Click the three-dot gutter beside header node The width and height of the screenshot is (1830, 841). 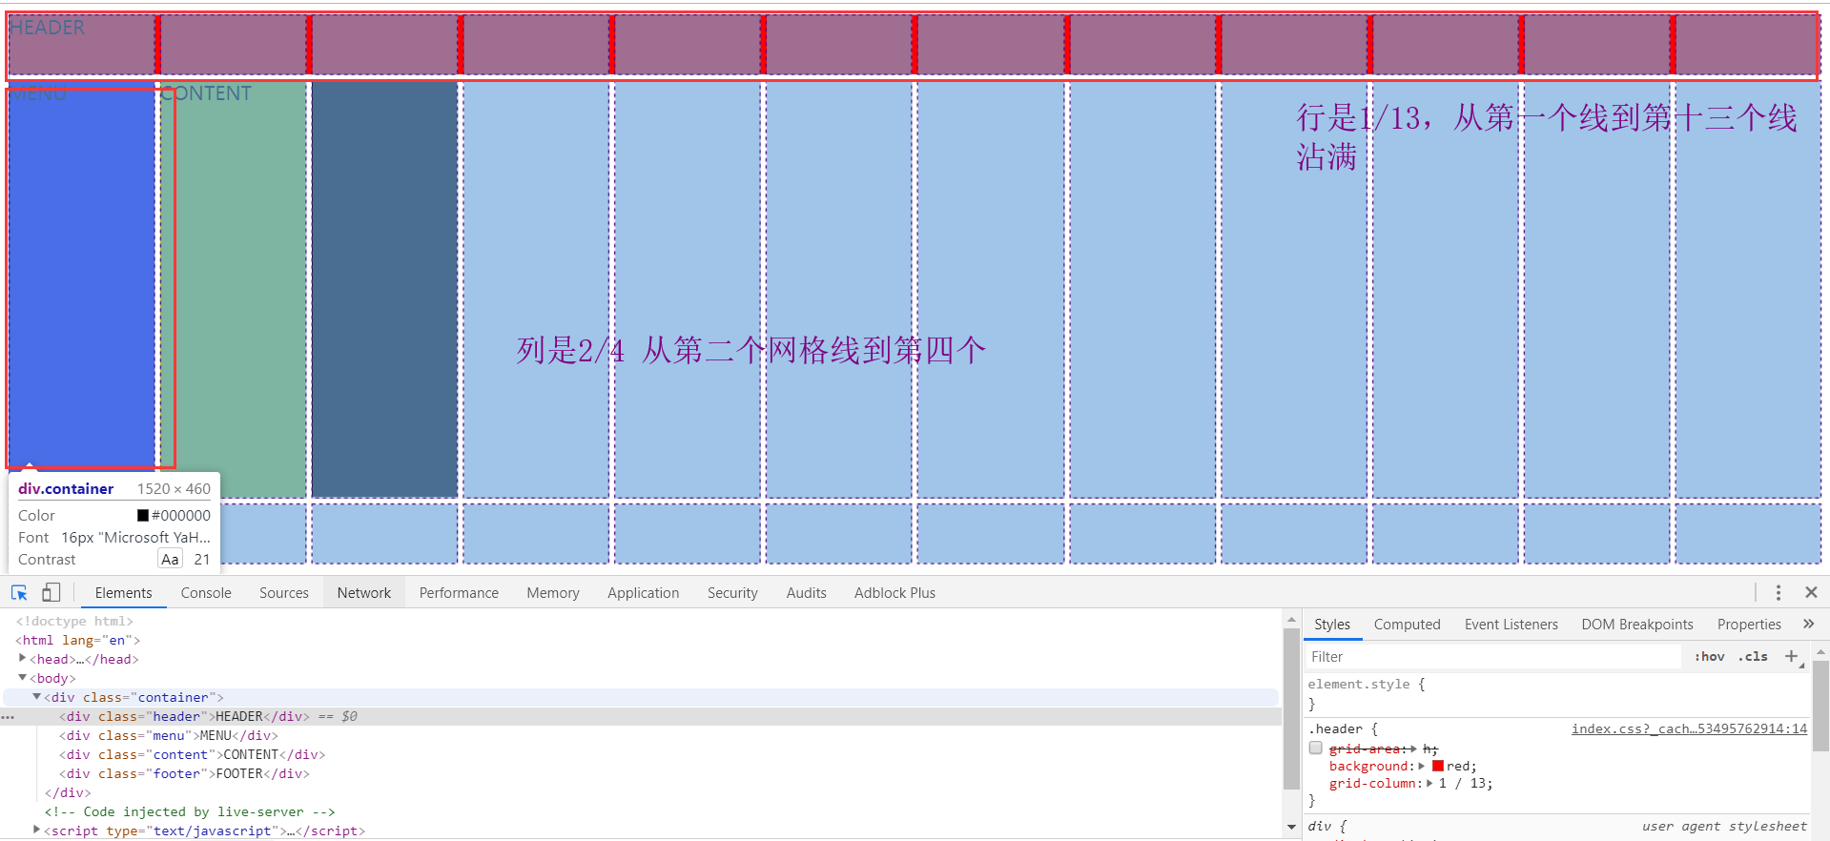[x=8, y=716]
